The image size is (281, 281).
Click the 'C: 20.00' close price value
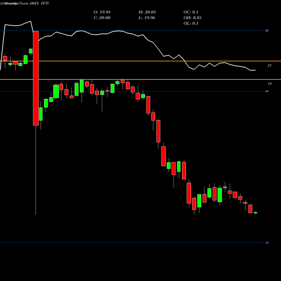[x=102, y=18]
